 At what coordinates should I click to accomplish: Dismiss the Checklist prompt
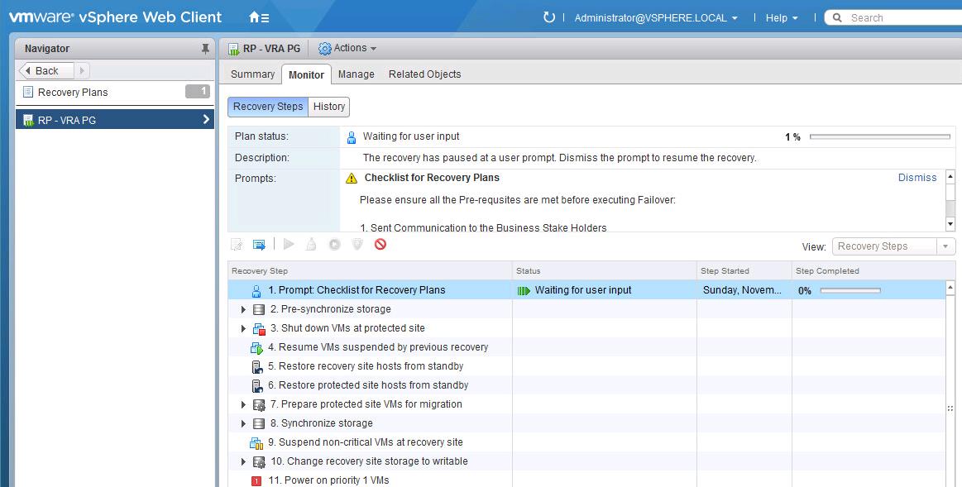(x=917, y=177)
